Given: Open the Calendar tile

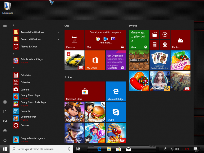Looking at the screenshot, I should click(74, 40).
